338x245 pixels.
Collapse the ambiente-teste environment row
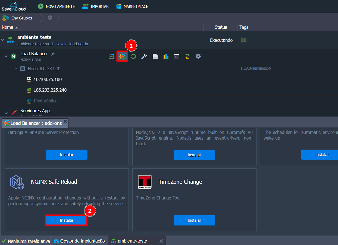3,40
